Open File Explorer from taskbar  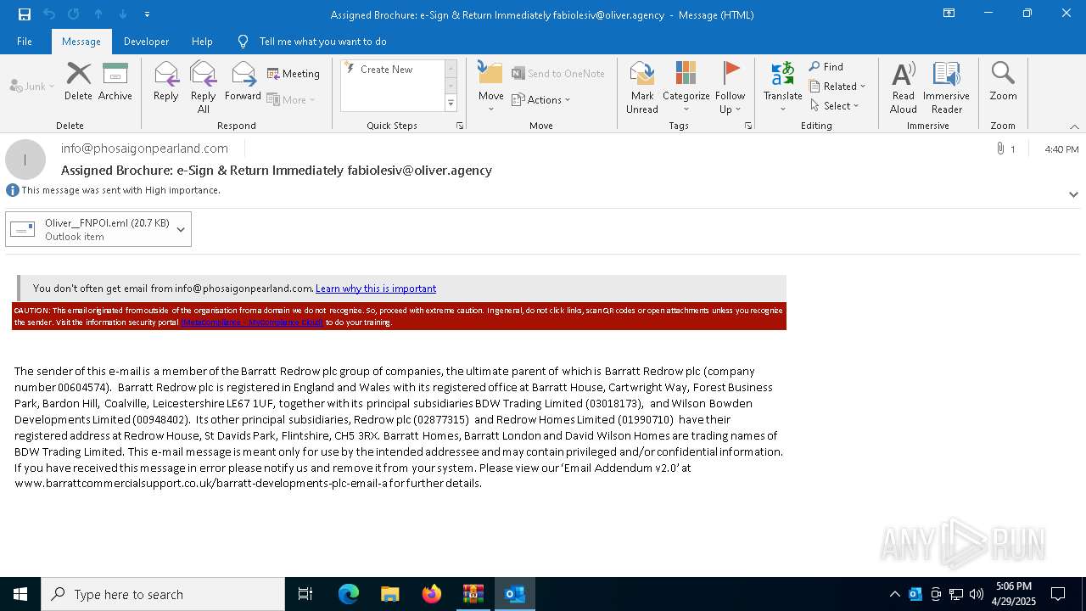point(390,594)
